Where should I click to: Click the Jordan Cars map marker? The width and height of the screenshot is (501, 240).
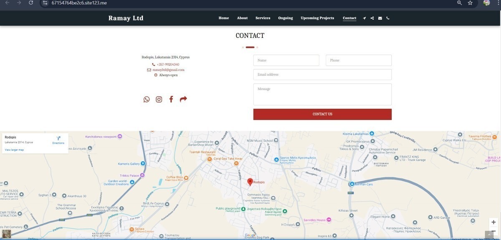[352, 184]
